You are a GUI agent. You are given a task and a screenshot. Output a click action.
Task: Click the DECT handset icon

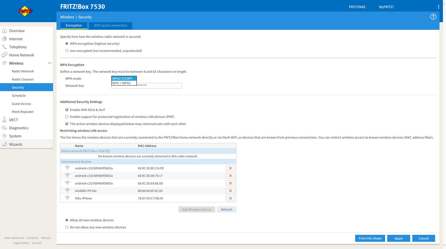tap(5, 120)
